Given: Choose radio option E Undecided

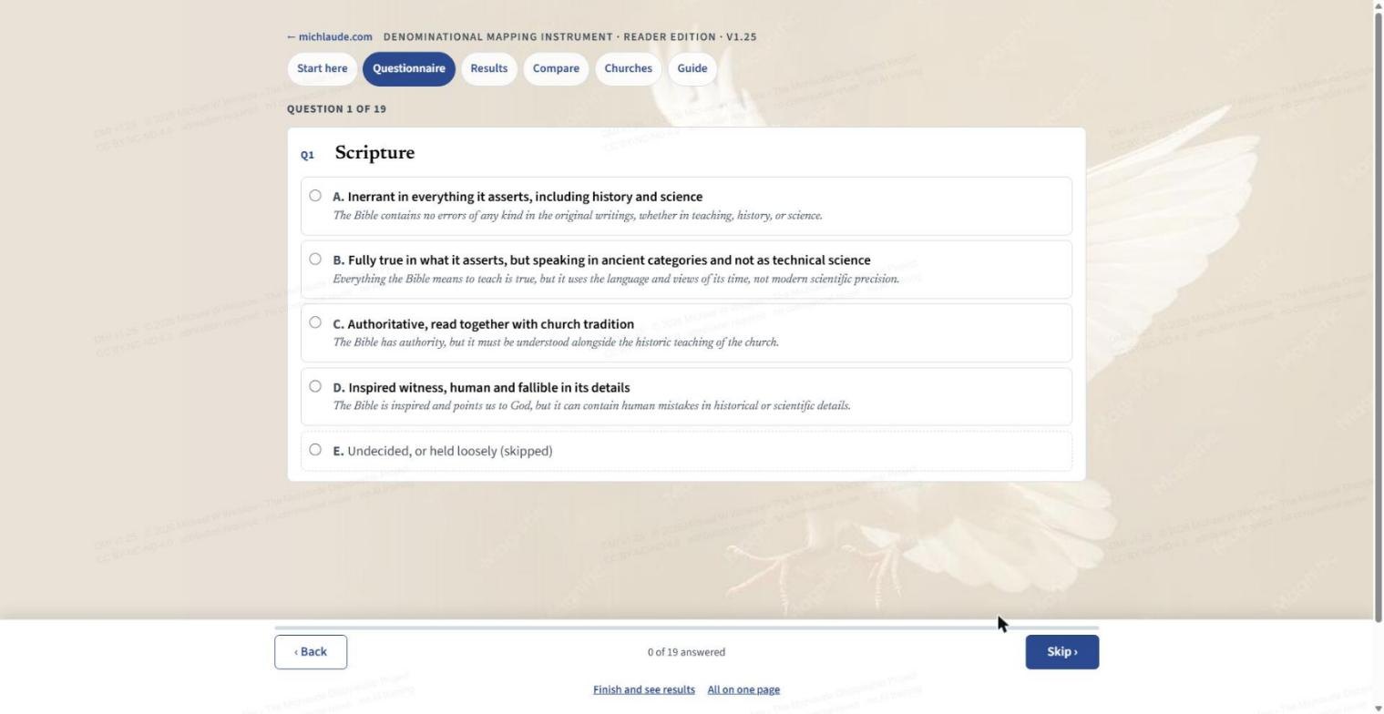Looking at the screenshot, I should (x=315, y=449).
